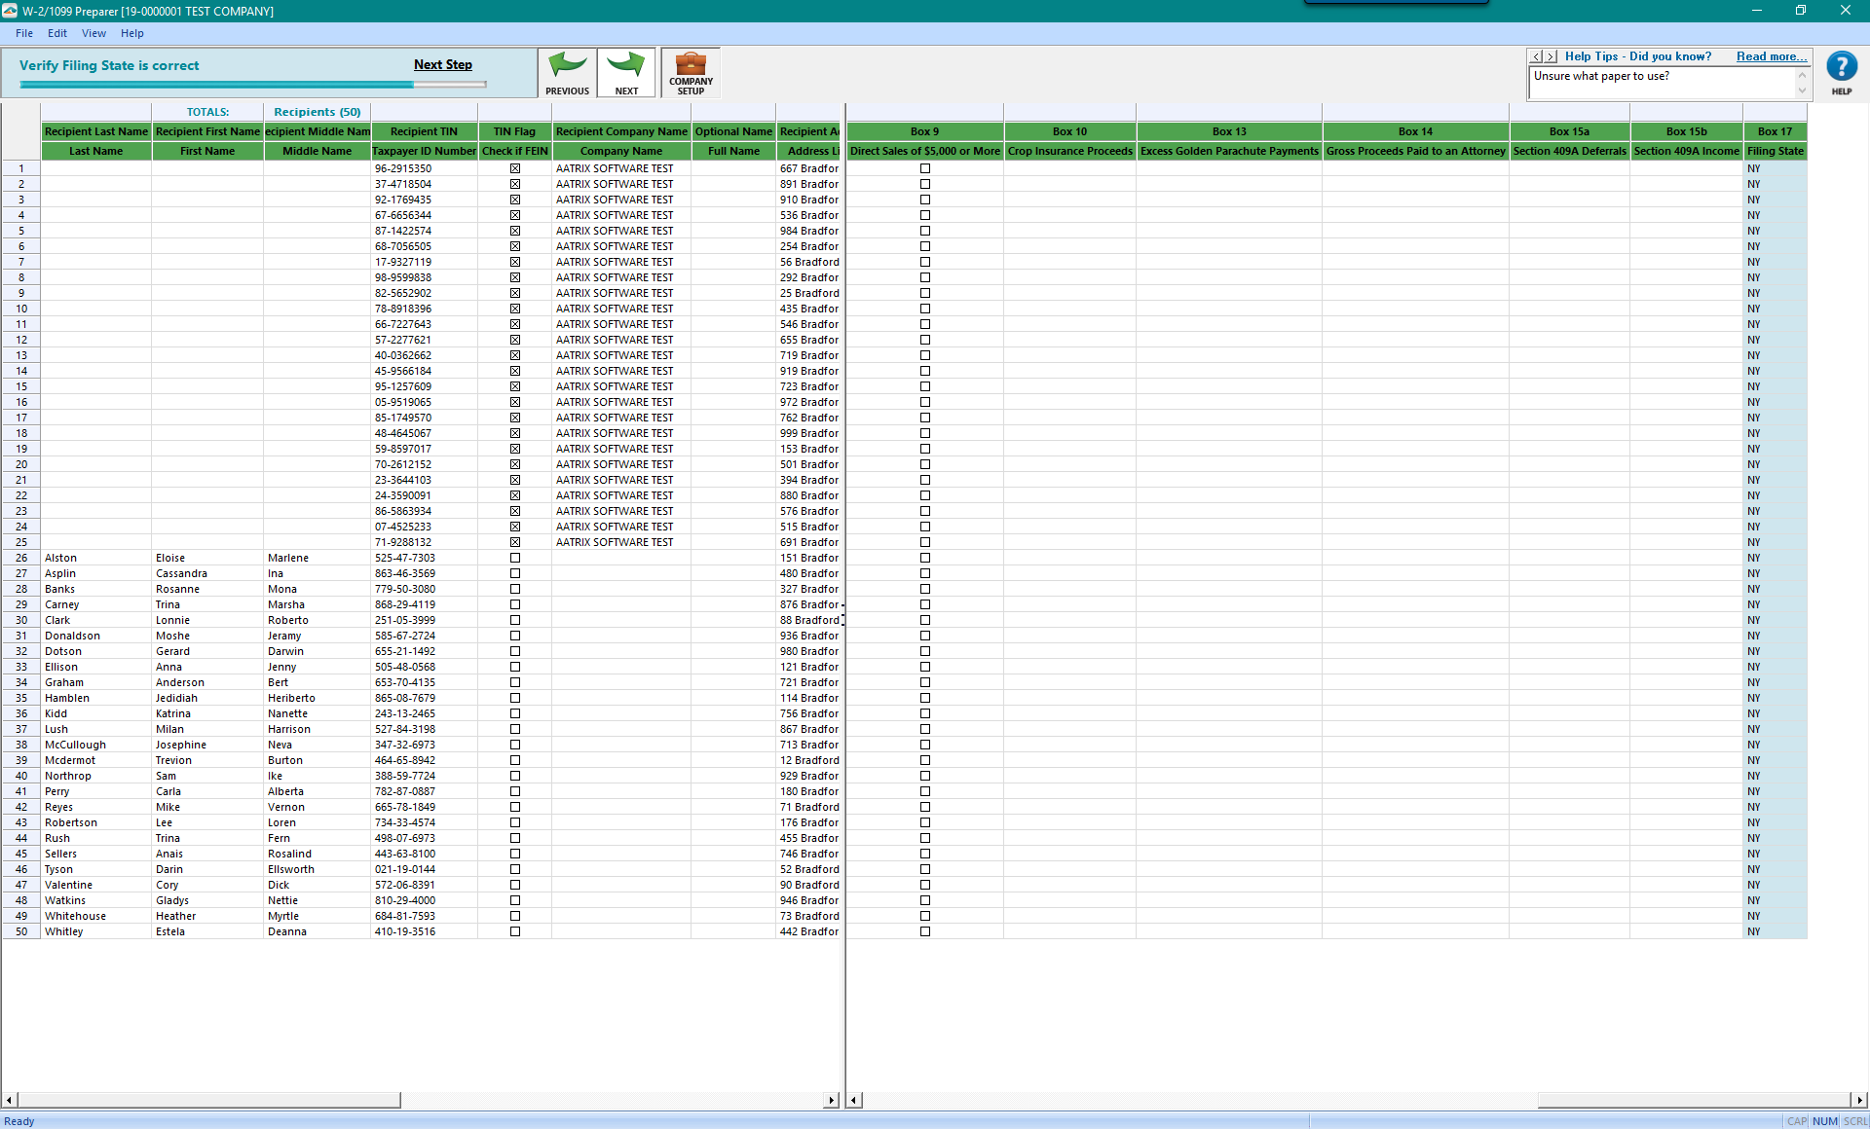Open the Read more... link
Image resolution: width=1870 pixels, height=1129 pixels.
point(1771,56)
